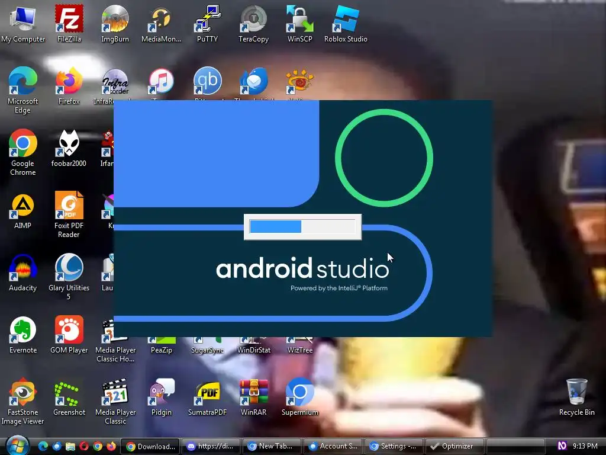Image resolution: width=606 pixels, height=455 pixels.
Task: Switch to the Discord https://di... taskbar window
Action: pos(211,446)
